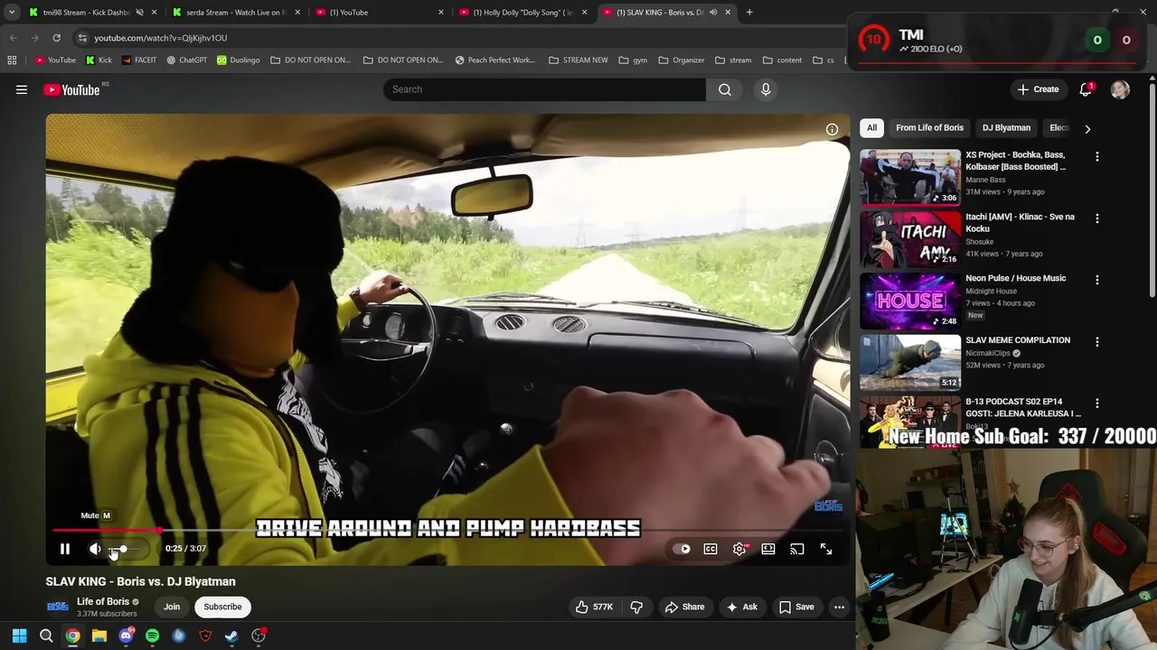Open the Chrome apps grid icon
This screenshot has height=650, width=1157.
click(x=12, y=60)
